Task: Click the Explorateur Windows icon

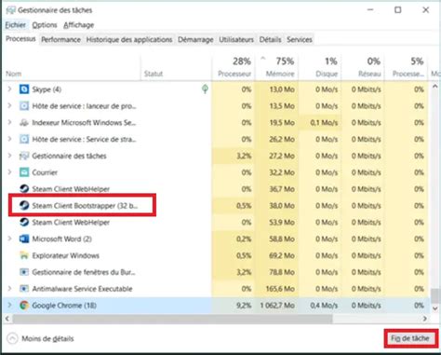Action: (24, 255)
